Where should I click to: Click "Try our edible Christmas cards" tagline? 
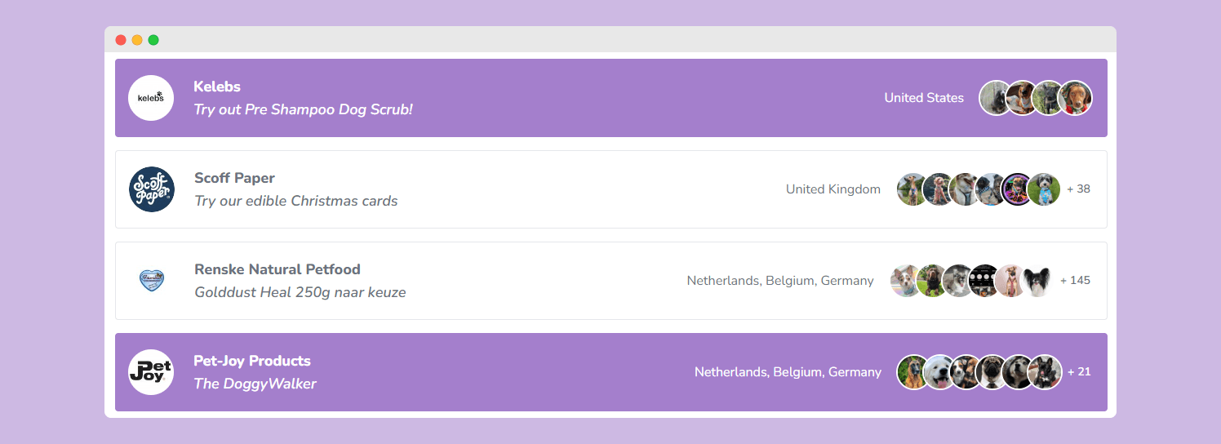click(x=295, y=201)
